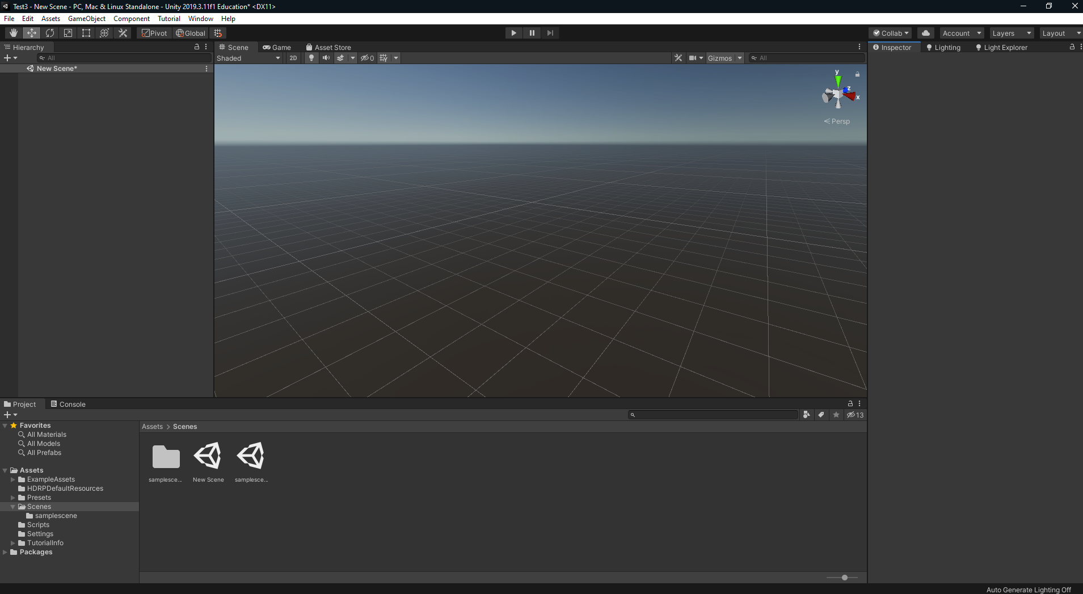Viewport: 1083px width, 594px height.
Task: Open grid settings dropdown arrow
Action: click(x=396, y=58)
